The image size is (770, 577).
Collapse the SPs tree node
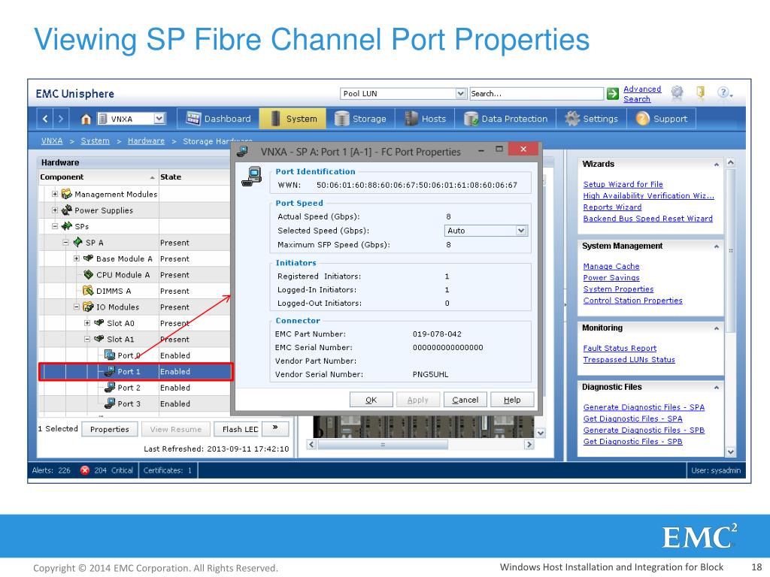click(55, 226)
